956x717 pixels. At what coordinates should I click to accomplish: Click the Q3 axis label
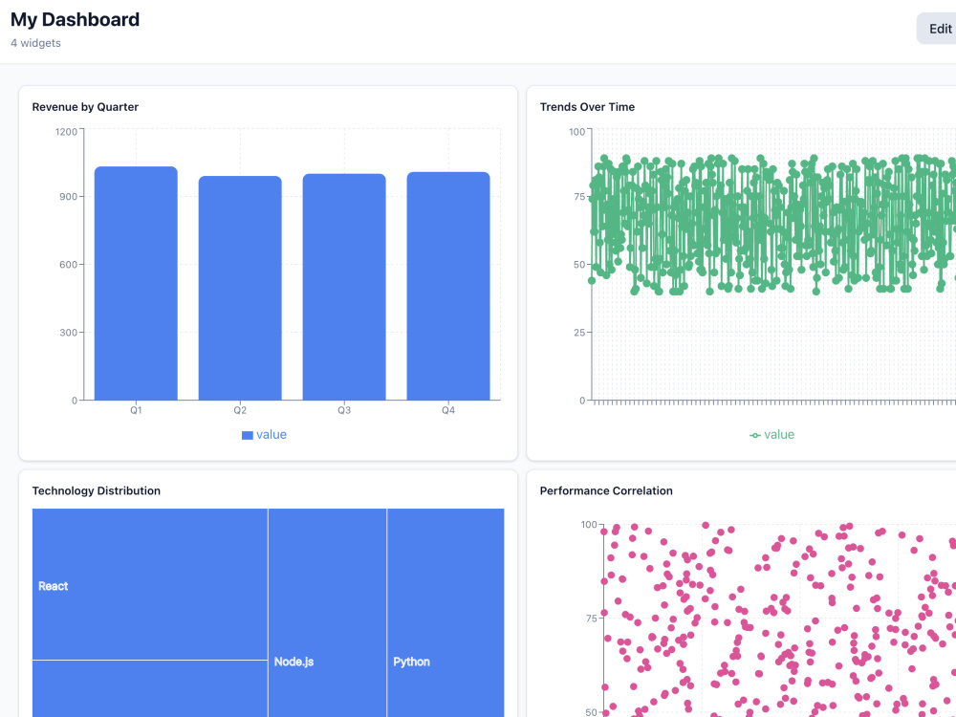click(344, 410)
